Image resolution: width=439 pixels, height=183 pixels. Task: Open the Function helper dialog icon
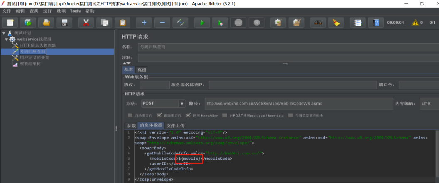pyautogui.click(x=358, y=23)
